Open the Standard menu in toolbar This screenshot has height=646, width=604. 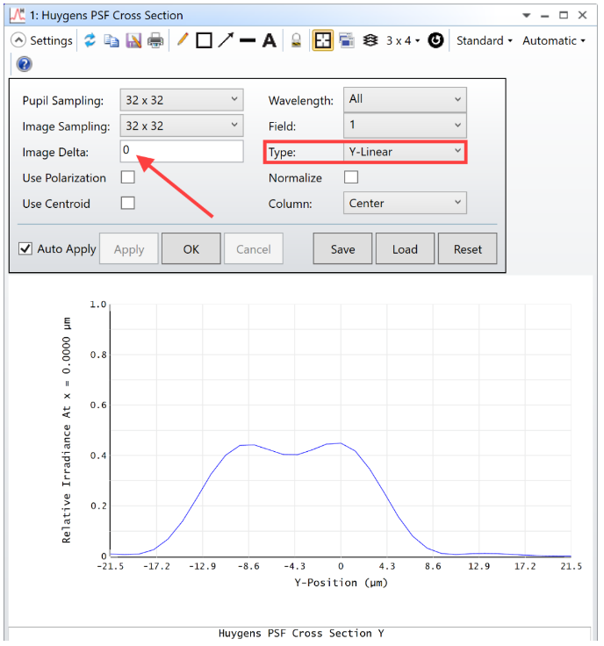pyautogui.click(x=484, y=40)
